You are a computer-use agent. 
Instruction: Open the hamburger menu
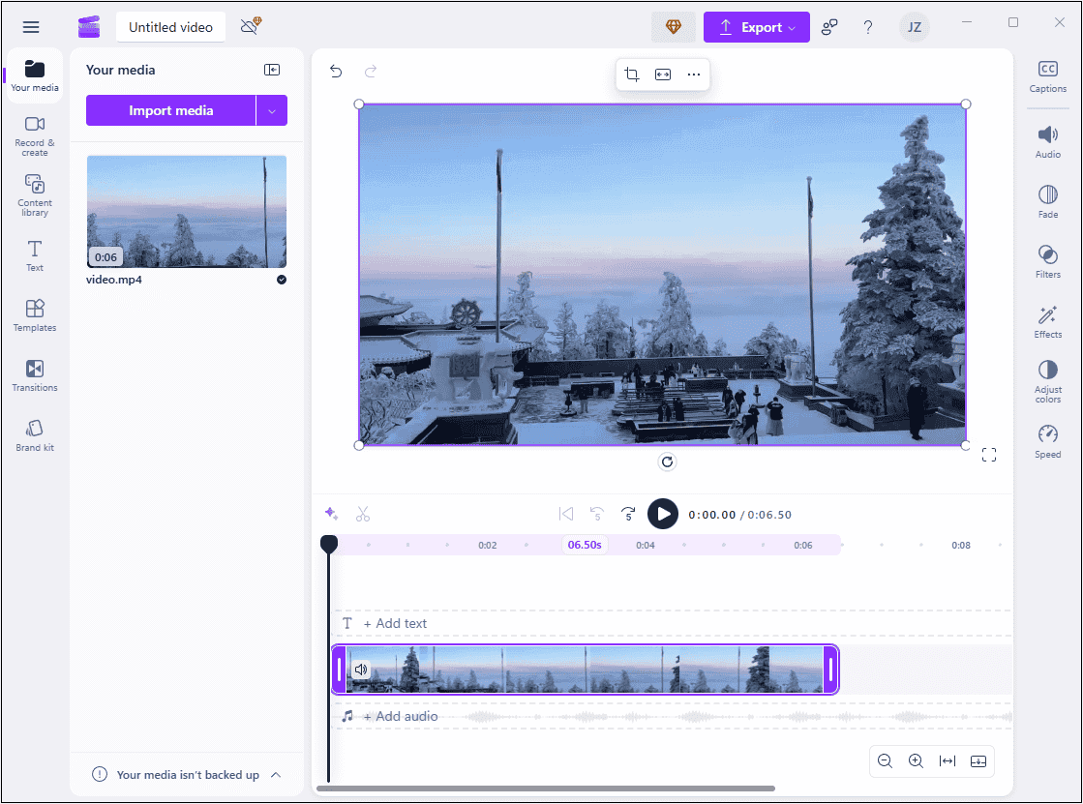coord(31,27)
